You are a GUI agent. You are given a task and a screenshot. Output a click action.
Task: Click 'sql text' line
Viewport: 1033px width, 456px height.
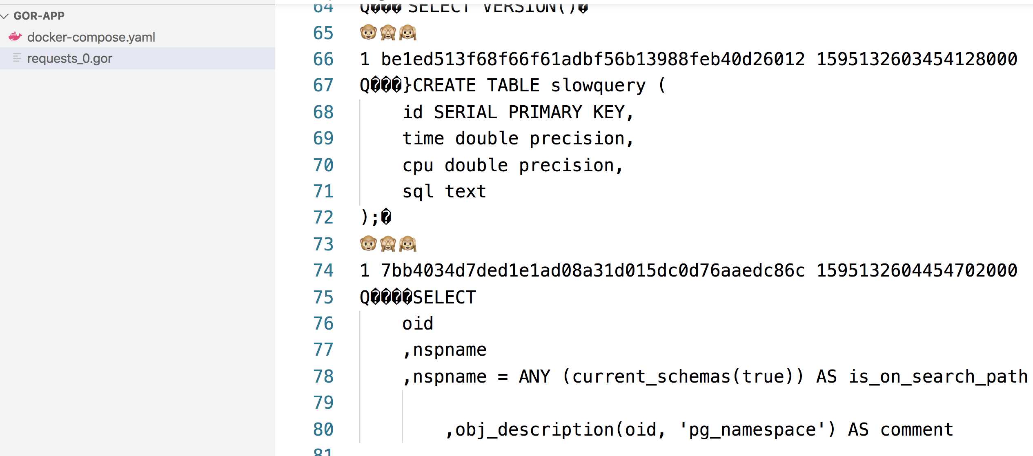444,192
